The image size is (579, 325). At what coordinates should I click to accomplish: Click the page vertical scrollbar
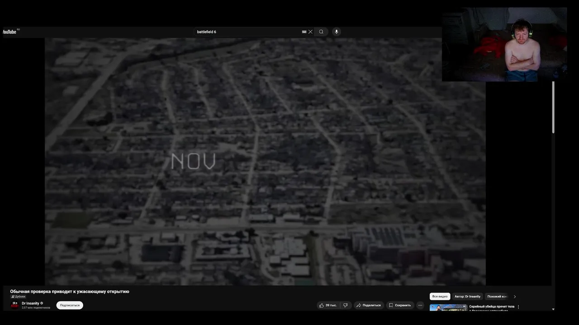click(553, 107)
